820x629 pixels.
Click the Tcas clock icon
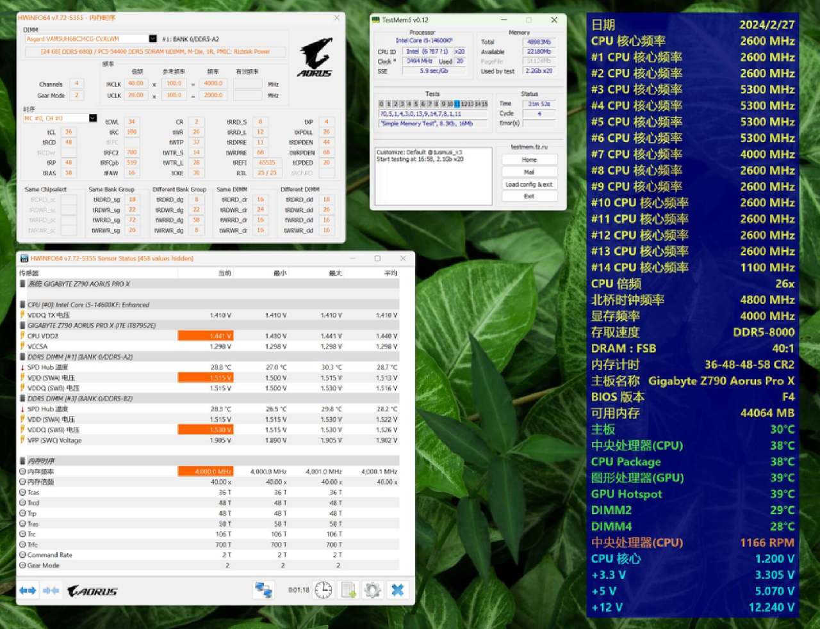[22, 492]
